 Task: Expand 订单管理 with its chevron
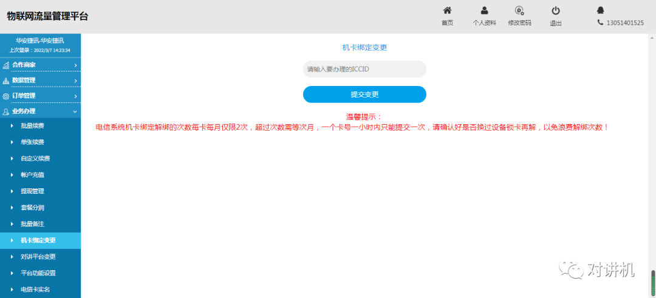click(x=75, y=96)
